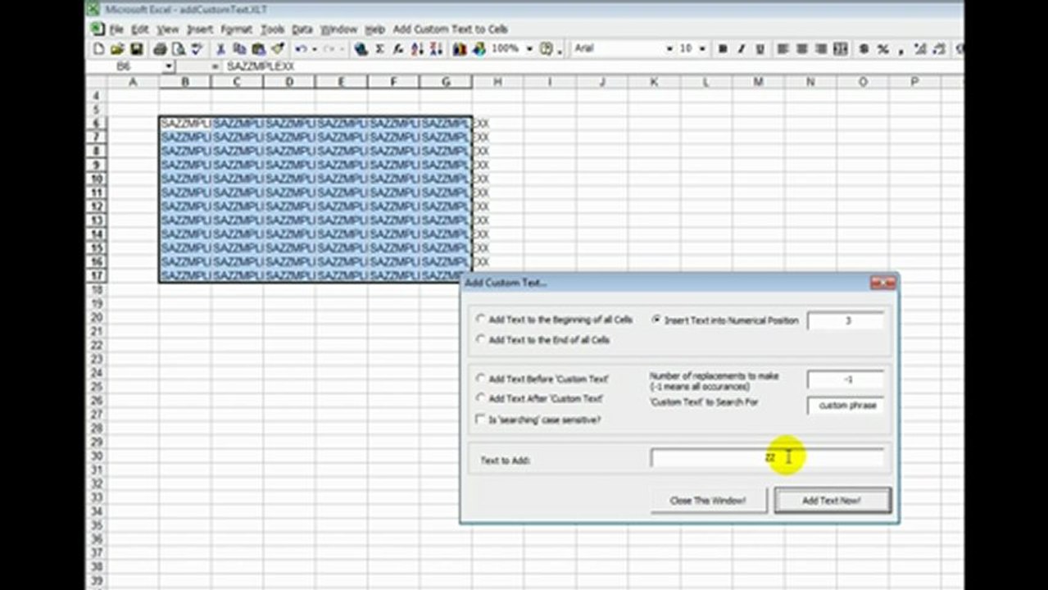Click the Undo arrow icon
Viewport: 1048px width, 590px height.
coord(301,49)
